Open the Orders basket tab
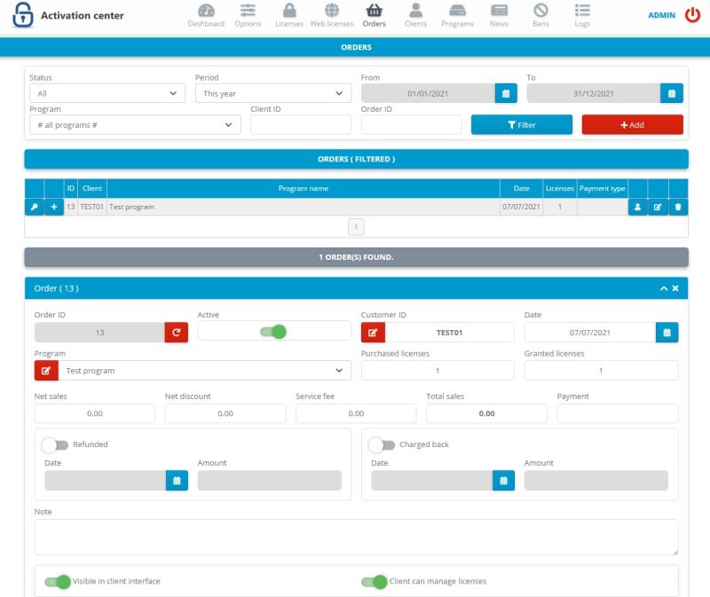The image size is (710, 597). pos(374,15)
